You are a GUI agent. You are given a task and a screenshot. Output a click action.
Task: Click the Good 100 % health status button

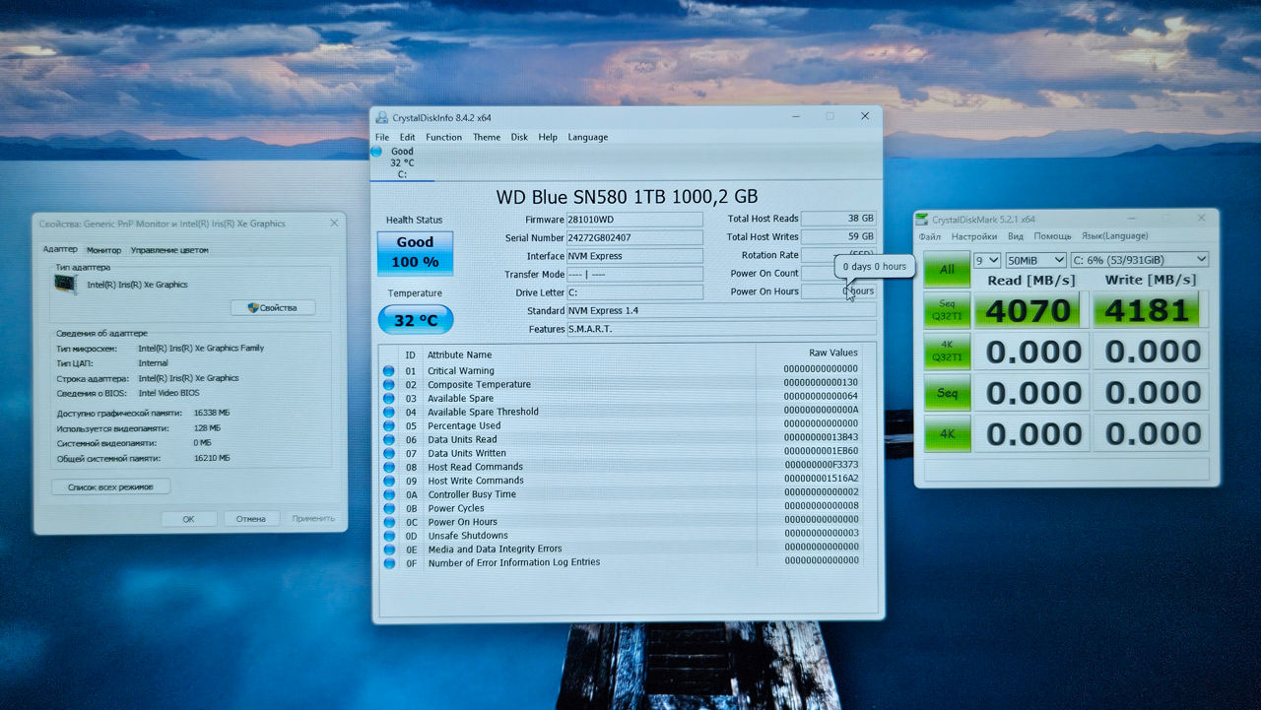[x=415, y=252]
